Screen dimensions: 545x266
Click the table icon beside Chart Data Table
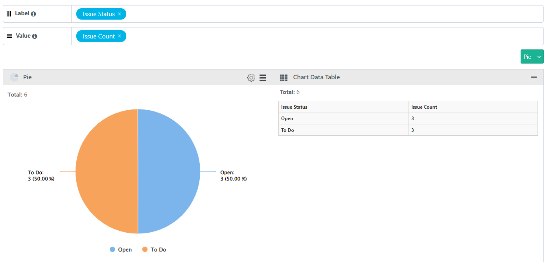point(284,77)
